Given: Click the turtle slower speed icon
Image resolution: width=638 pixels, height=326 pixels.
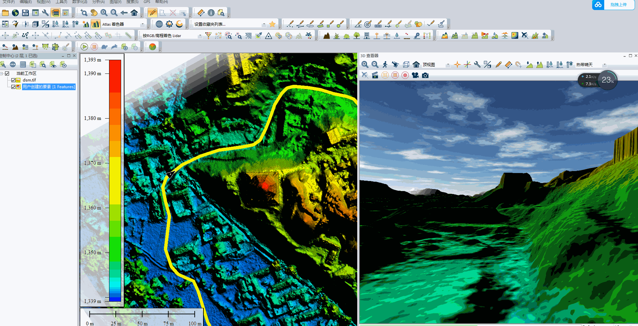Looking at the screenshot, I should [x=104, y=47].
